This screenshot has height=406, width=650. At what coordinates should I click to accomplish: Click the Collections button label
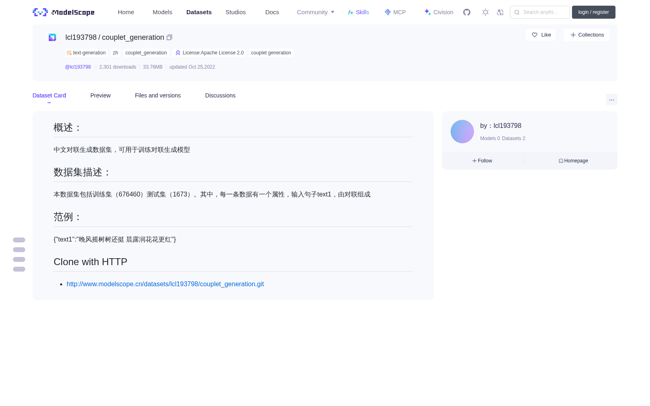pos(591,35)
